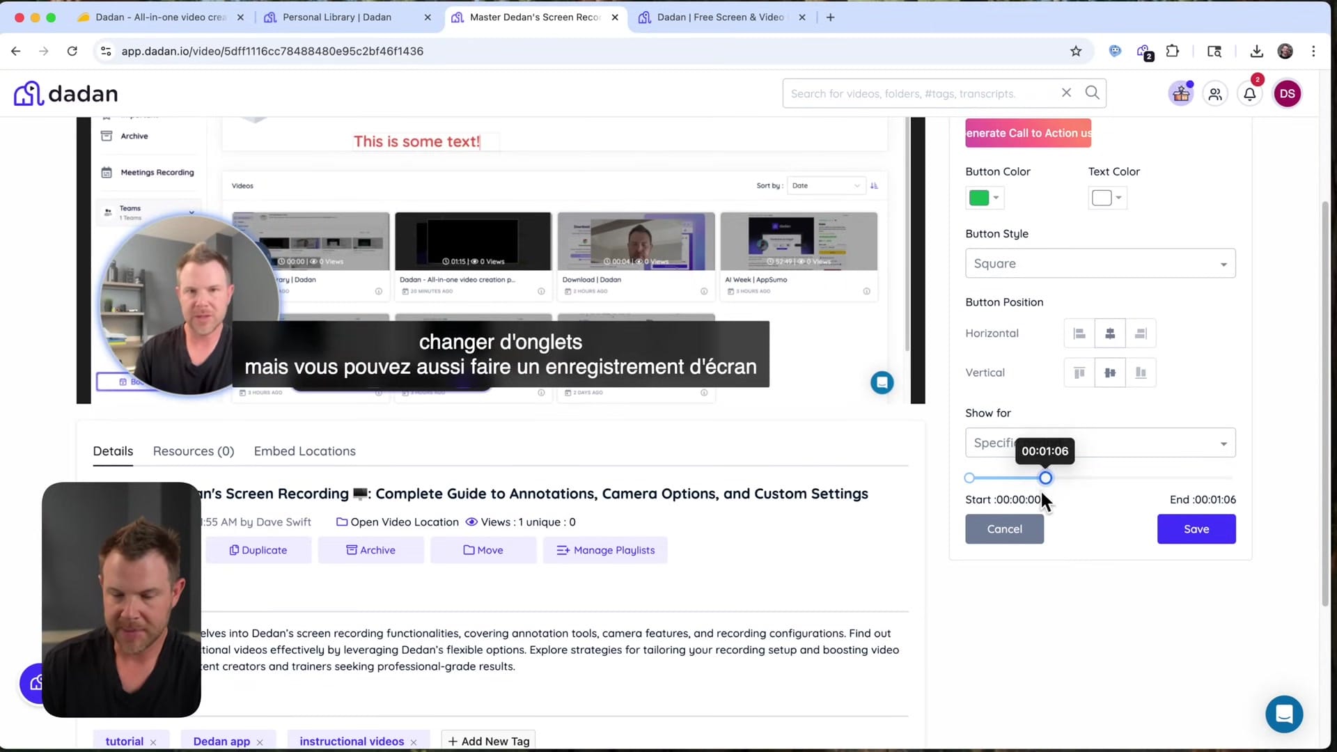1337x752 pixels.
Task: Remove the tutorial tag
Action: (153, 742)
